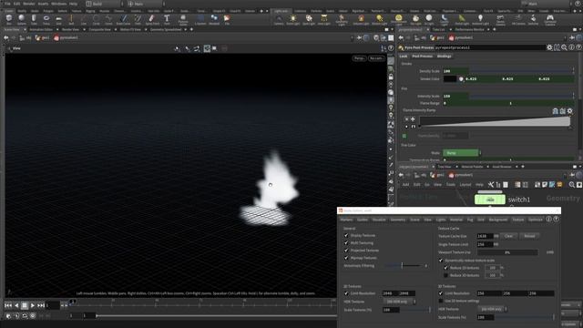Open flame intensity ramp gear options

569,111
